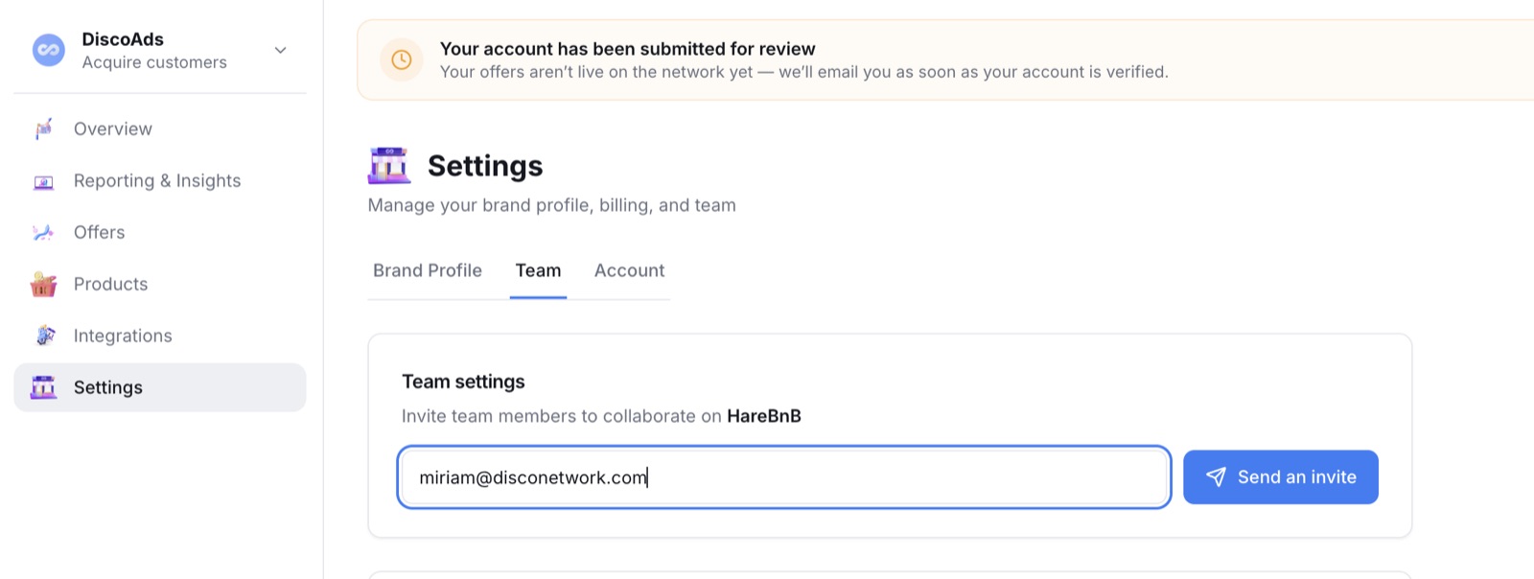The image size is (1534, 579).
Task: Click the Offers sparkle icon
Action: [x=43, y=232]
